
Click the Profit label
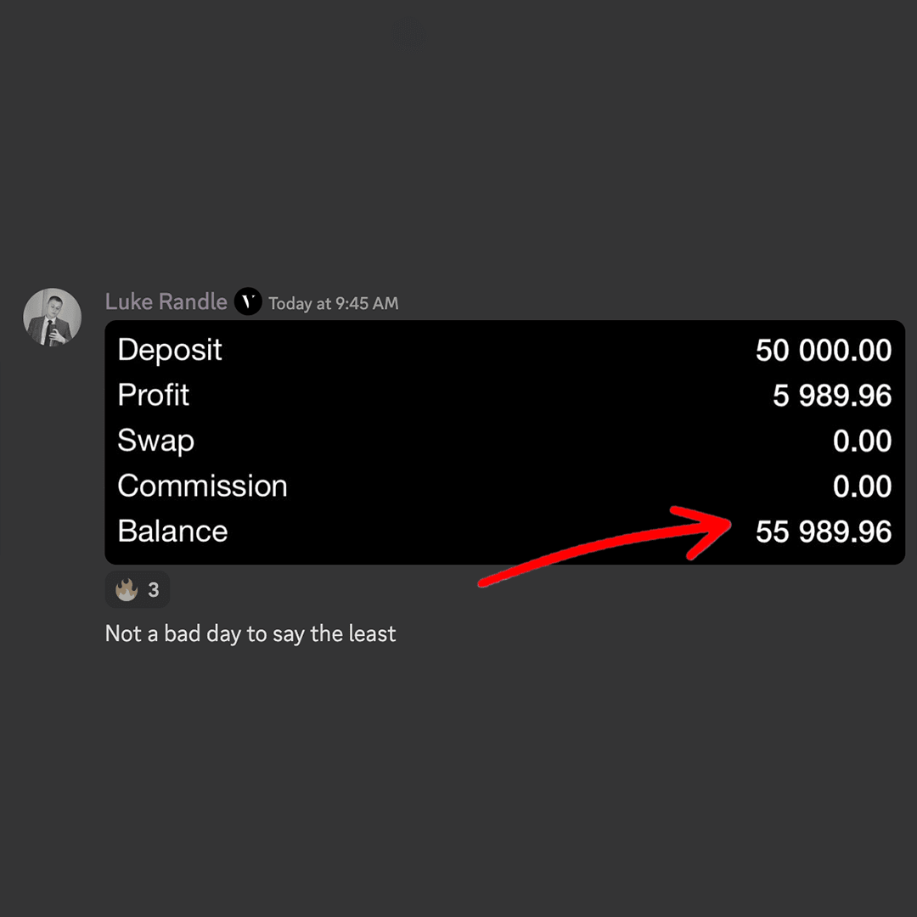[154, 396]
